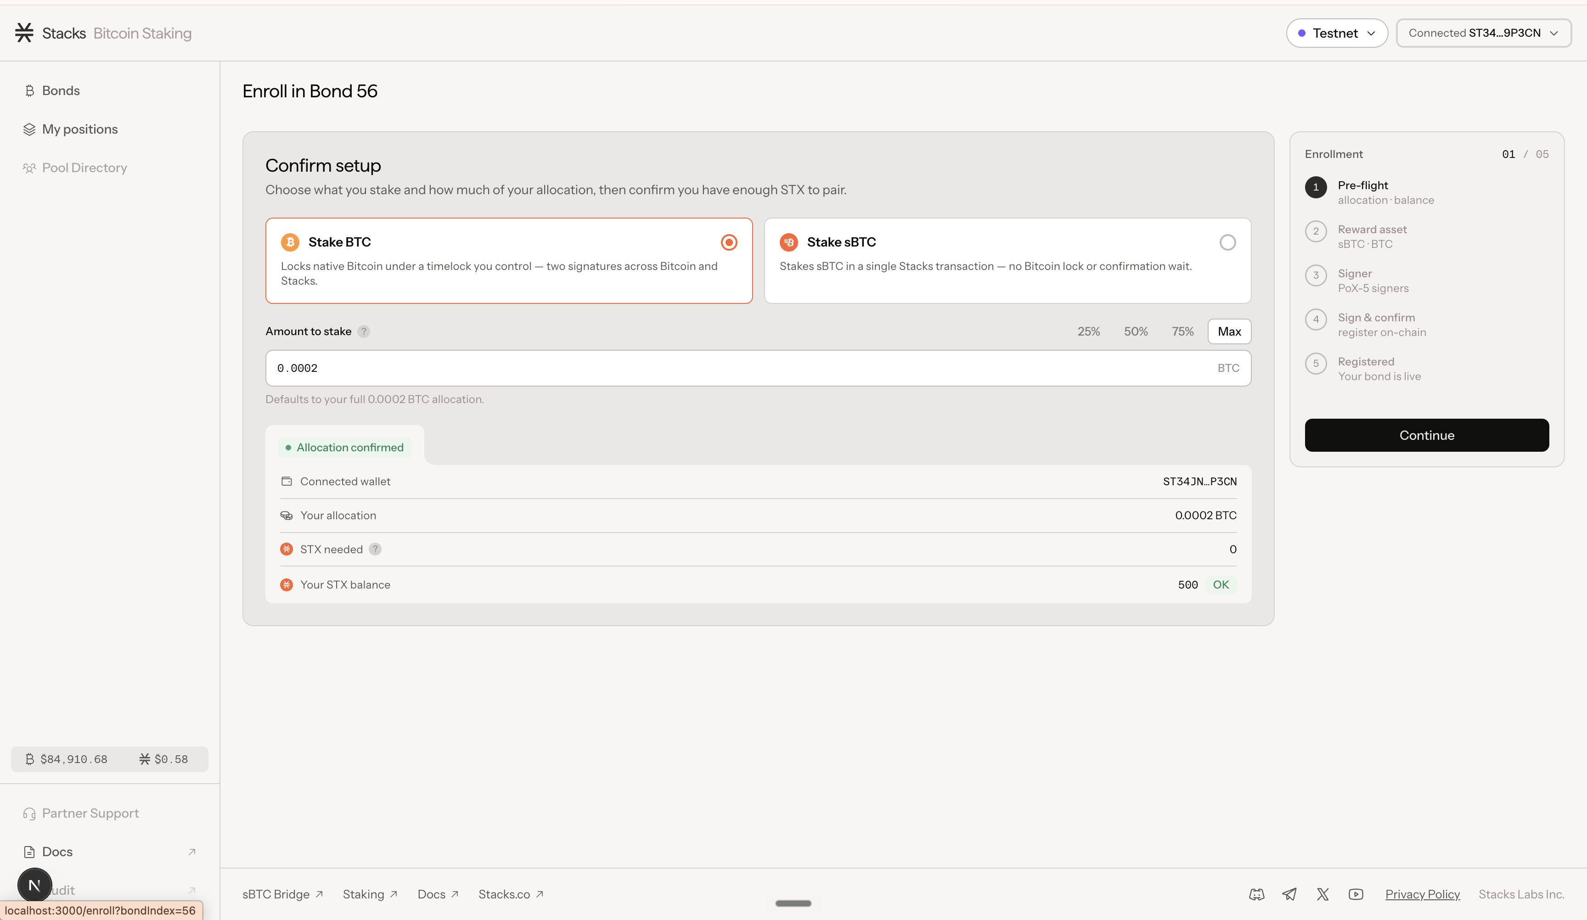Set stake amount to 25%
This screenshot has width=1587, height=920.
pyautogui.click(x=1088, y=331)
